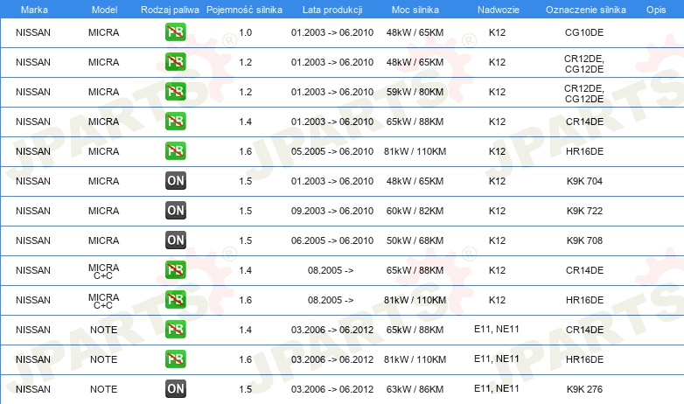This screenshot has height=404, width=684.
Task: Click ON diesel icon for Note K9K 276
Action: coord(175,389)
